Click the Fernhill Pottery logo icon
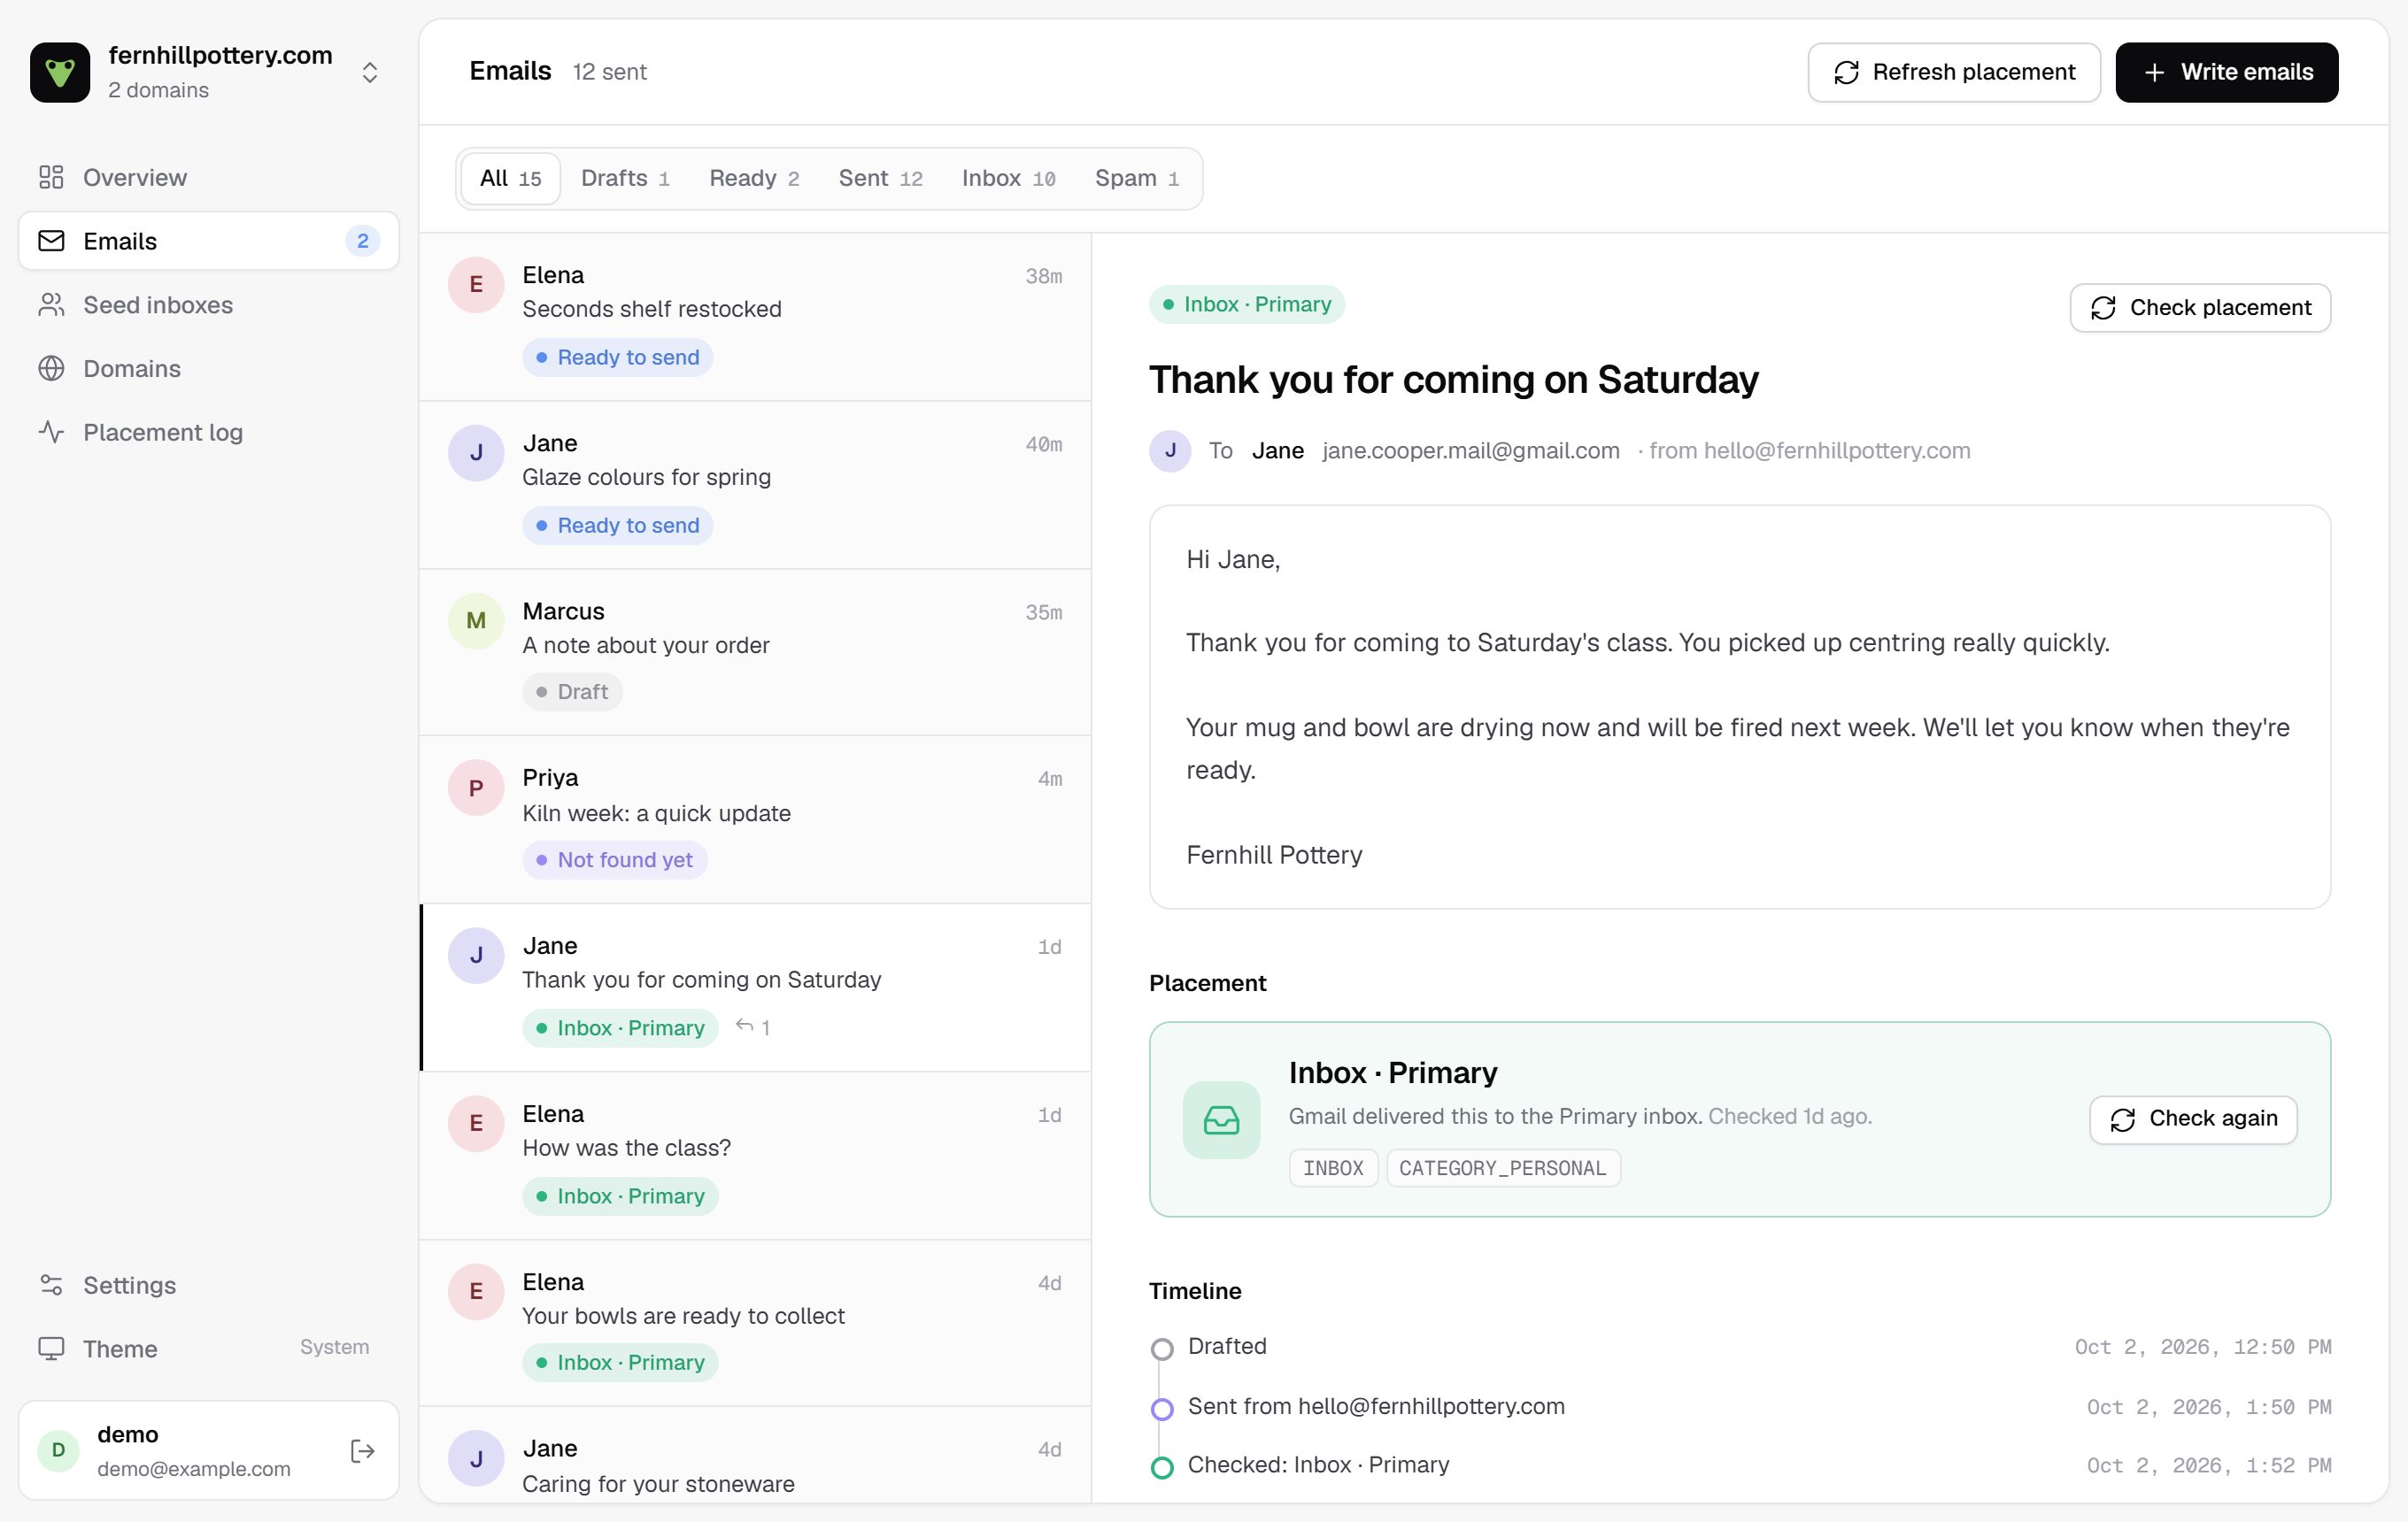Viewport: 2408px width, 1522px height. coord(60,72)
